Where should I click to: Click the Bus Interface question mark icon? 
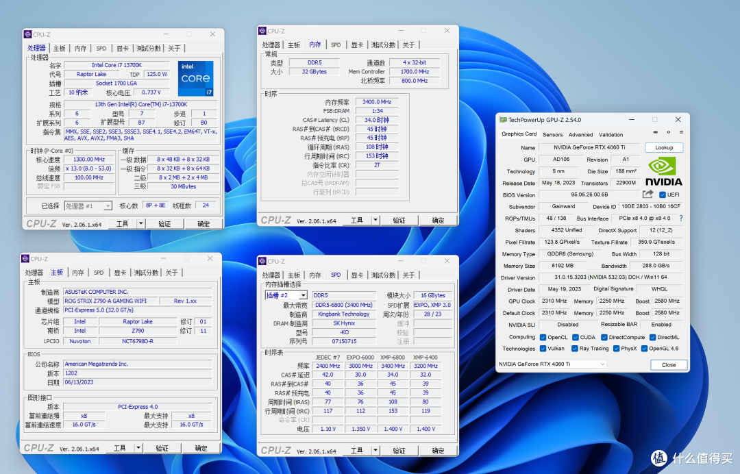tap(681, 219)
